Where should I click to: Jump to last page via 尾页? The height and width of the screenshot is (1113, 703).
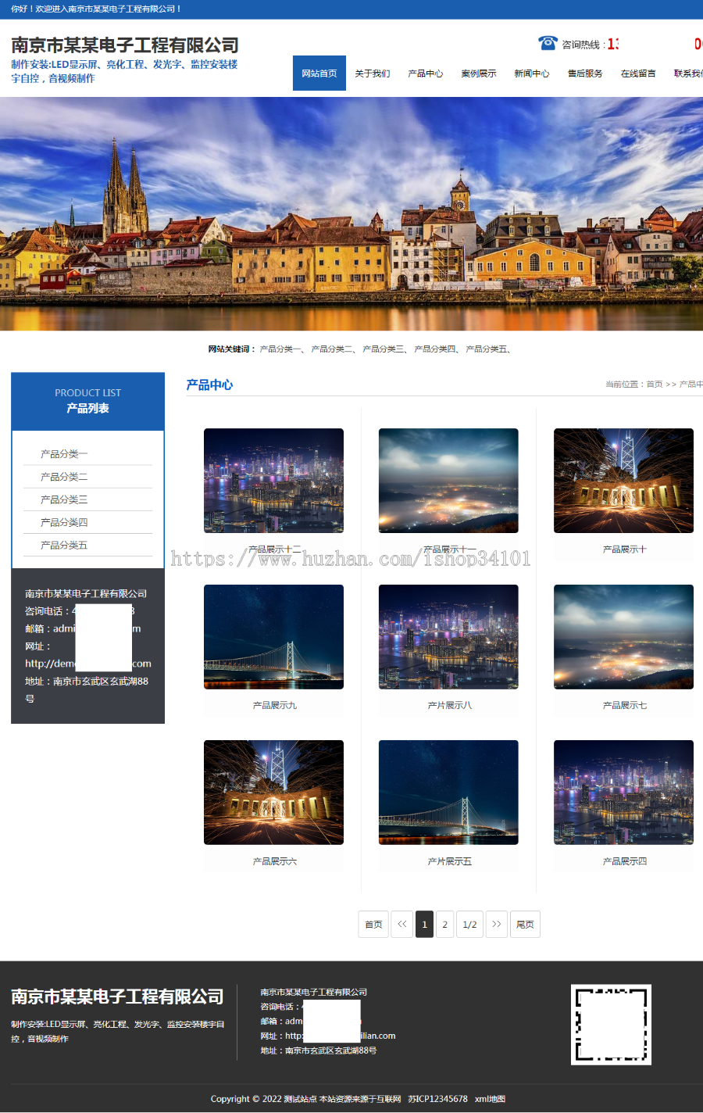point(525,924)
